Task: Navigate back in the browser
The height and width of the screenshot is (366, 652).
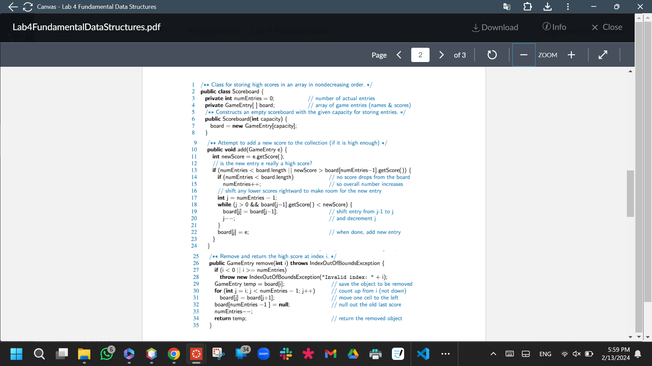Action: pos(13,6)
